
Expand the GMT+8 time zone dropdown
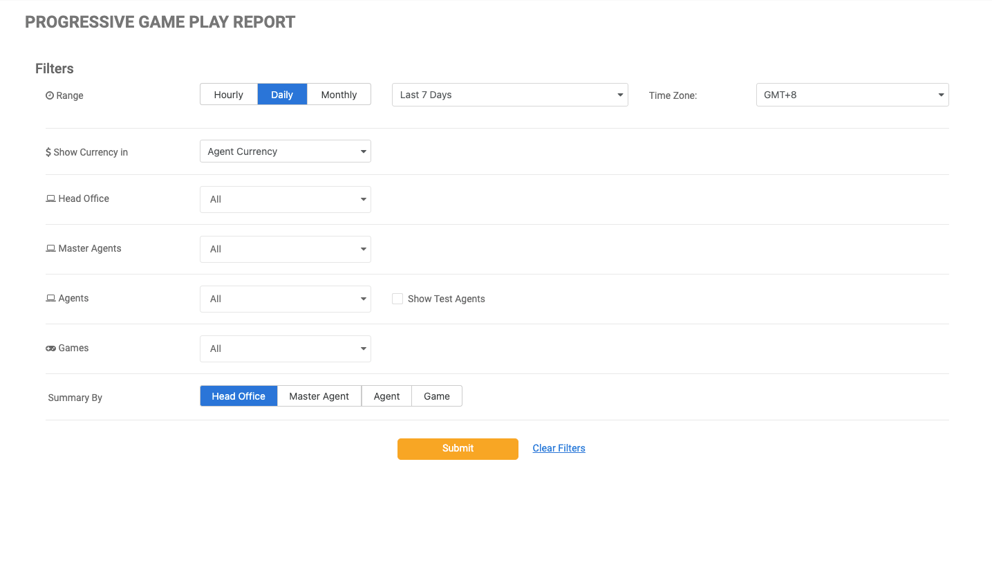pyautogui.click(x=852, y=95)
